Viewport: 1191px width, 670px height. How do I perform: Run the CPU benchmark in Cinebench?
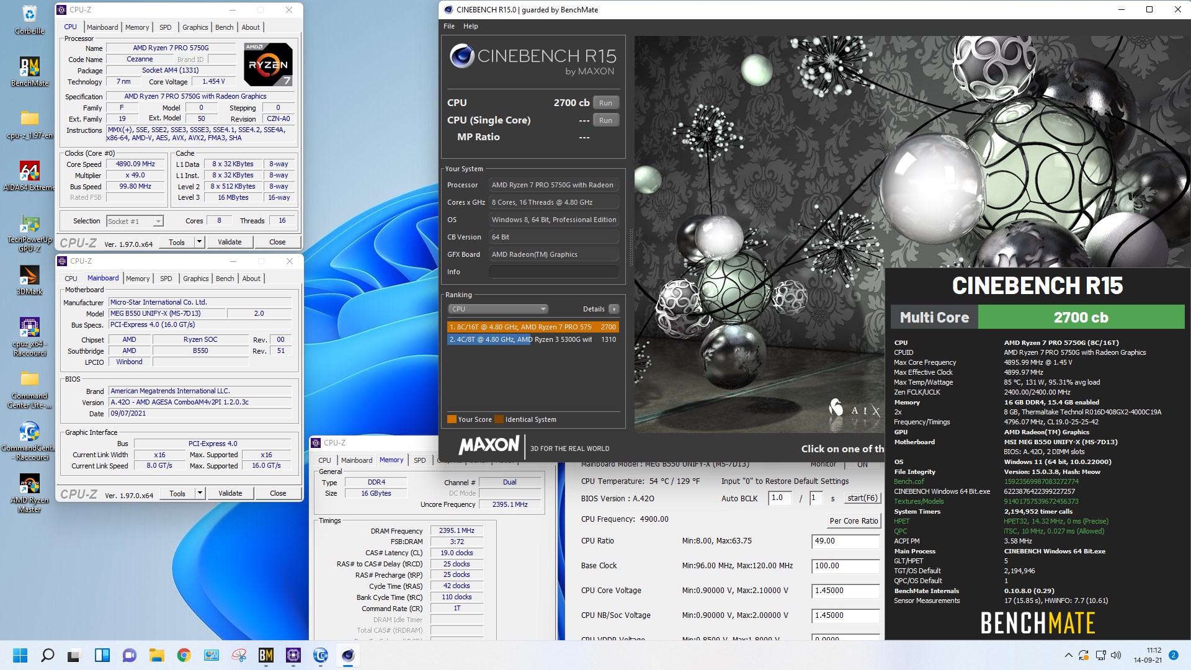click(605, 103)
